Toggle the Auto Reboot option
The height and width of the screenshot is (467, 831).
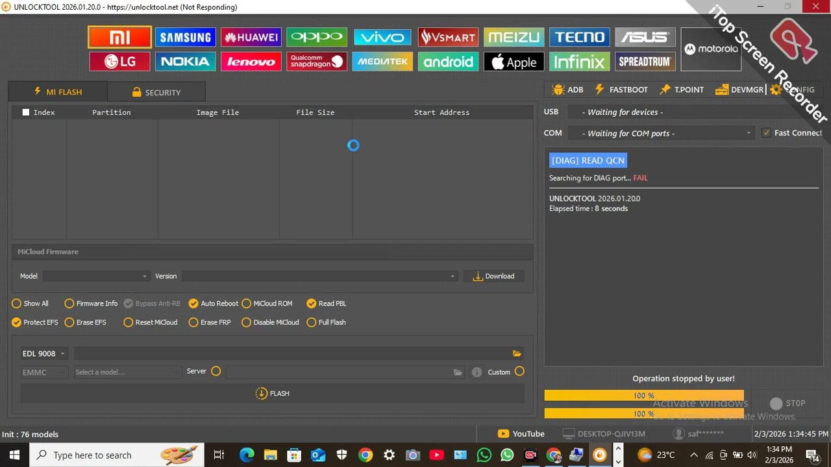214,304
